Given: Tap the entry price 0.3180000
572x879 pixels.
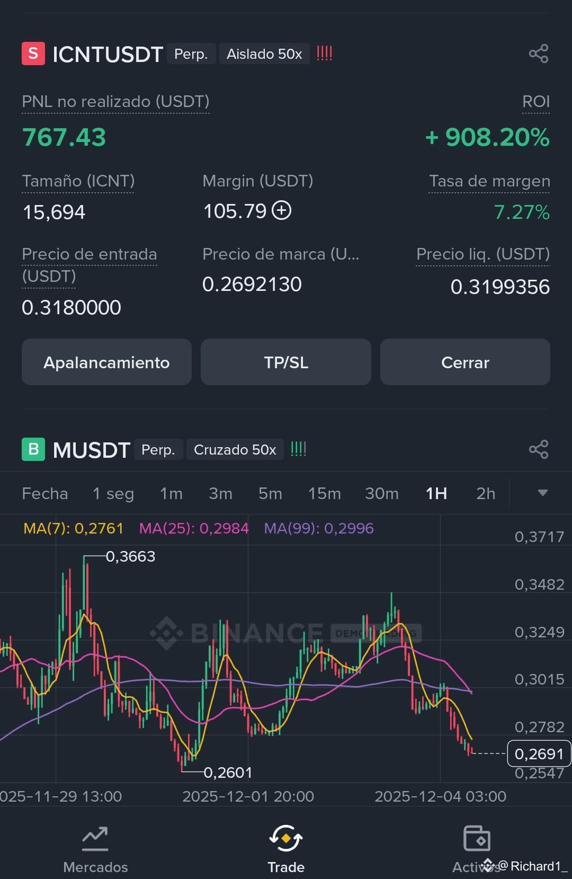Looking at the screenshot, I should 71,307.
